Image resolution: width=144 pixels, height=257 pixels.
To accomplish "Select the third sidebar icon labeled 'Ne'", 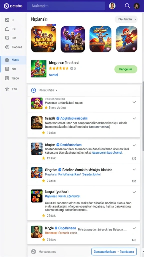I will [x=7, y=38].
